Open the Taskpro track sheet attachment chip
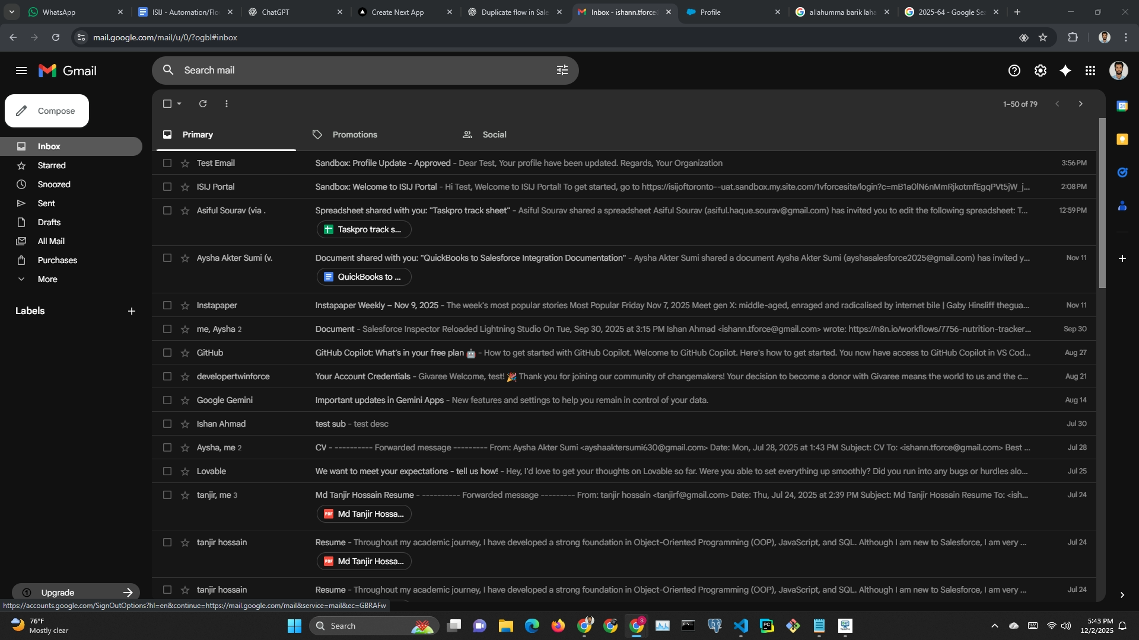1139x640 pixels. tap(364, 229)
